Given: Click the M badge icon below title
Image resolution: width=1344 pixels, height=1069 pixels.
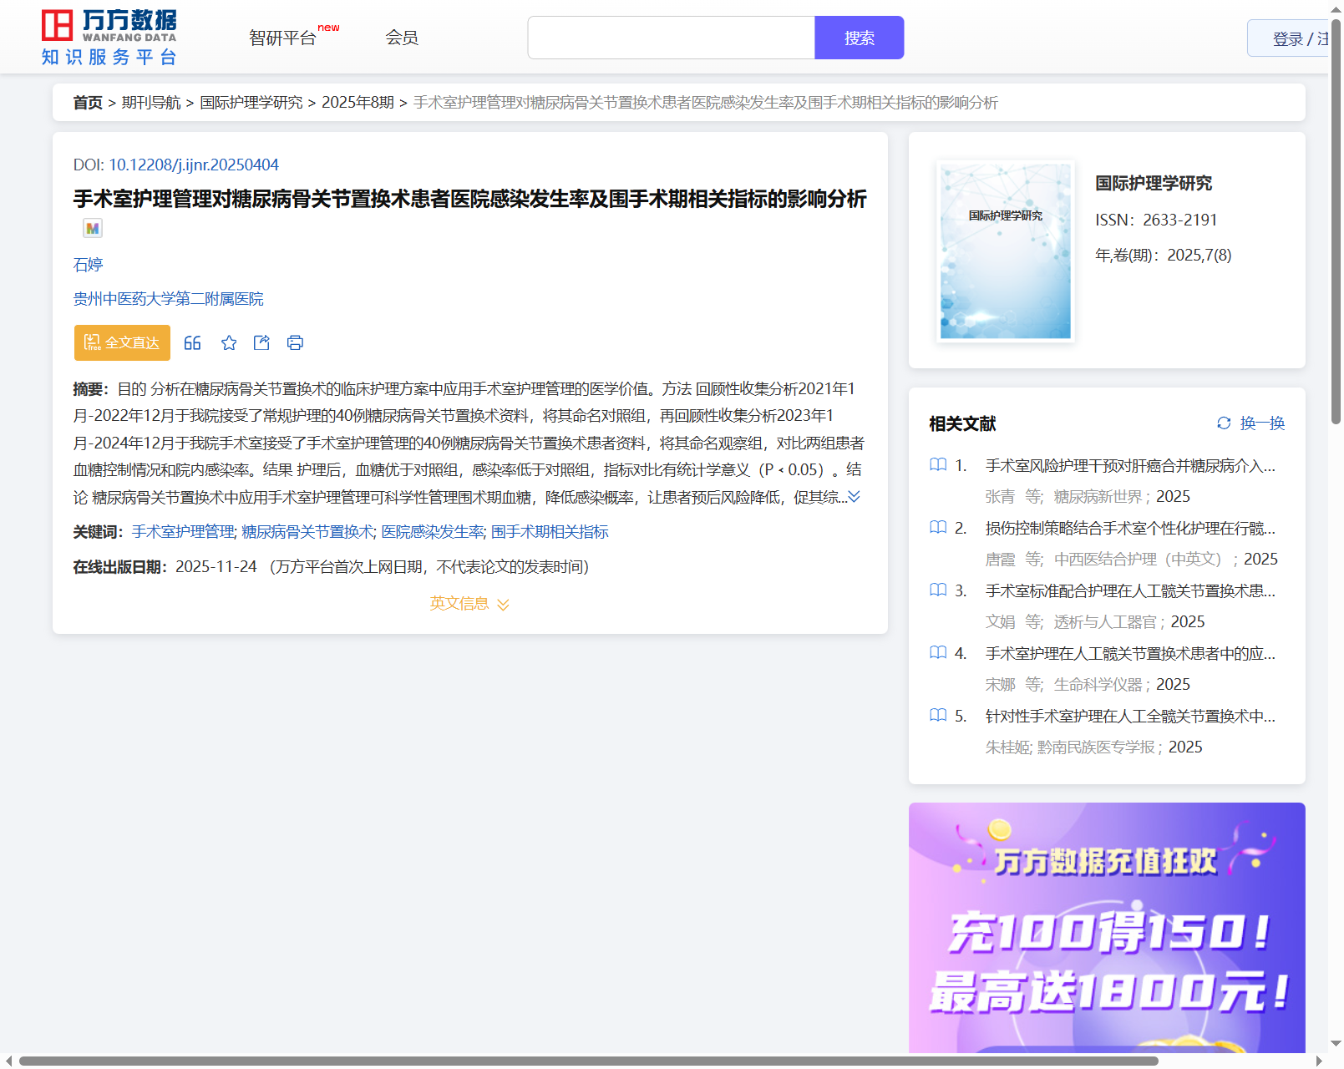Looking at the screenshot, I should (93, 228).
